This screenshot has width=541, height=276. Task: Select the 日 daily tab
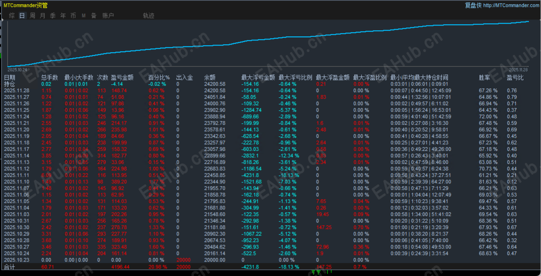point(22,15)
